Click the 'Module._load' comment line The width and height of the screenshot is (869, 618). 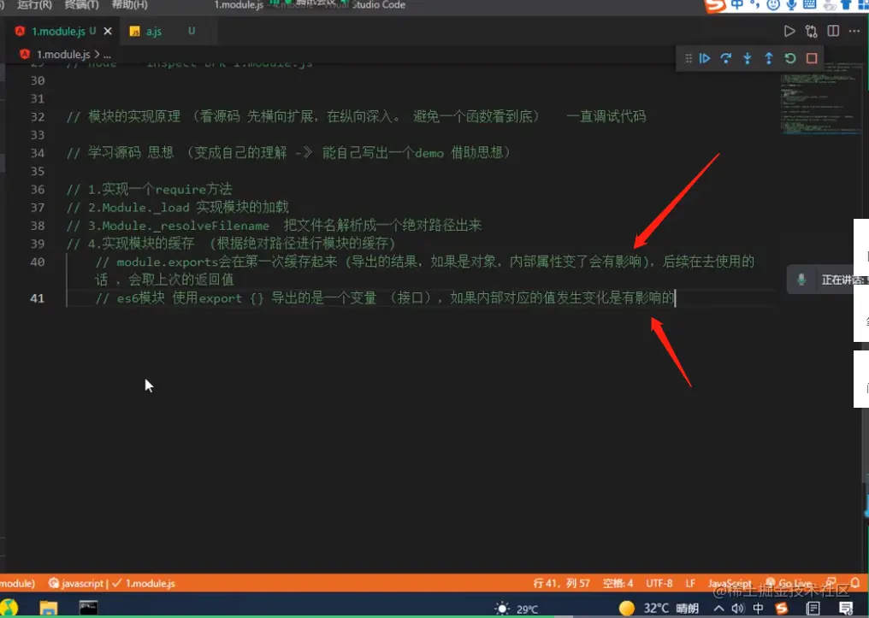177,208
